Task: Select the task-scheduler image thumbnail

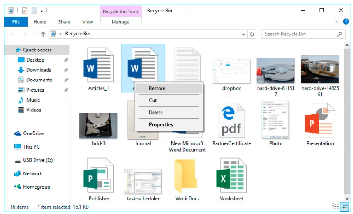Action: (x=143, y=181)
